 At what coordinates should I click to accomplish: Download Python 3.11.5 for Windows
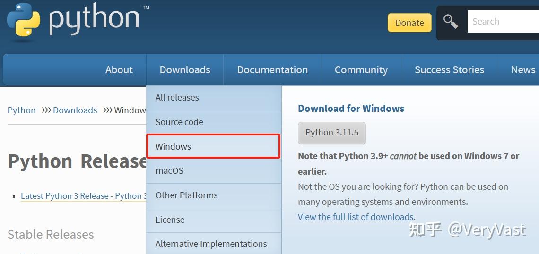[332, 133]
